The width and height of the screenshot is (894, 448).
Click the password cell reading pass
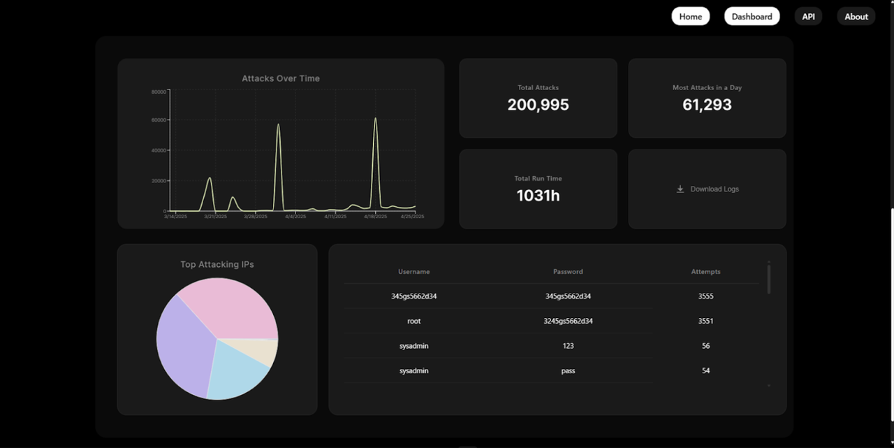coord(568,371)
